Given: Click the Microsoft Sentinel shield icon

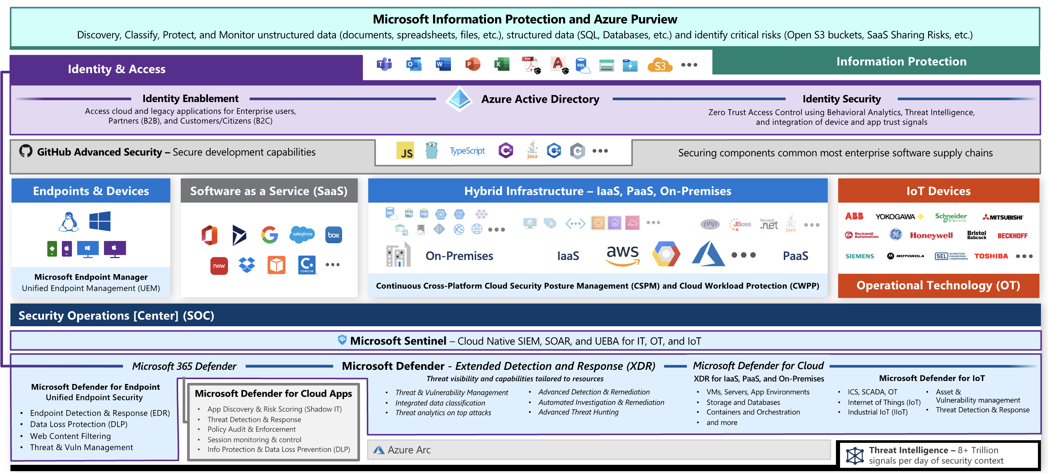Looking at the screenshot, I should pyautogui.click(x=342, y=340).
